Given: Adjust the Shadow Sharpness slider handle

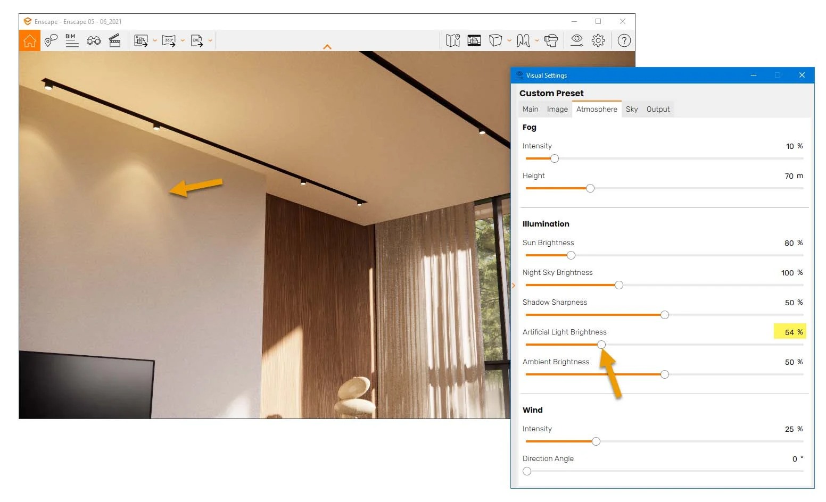Looking at the screenshot, I should [664, 315].
